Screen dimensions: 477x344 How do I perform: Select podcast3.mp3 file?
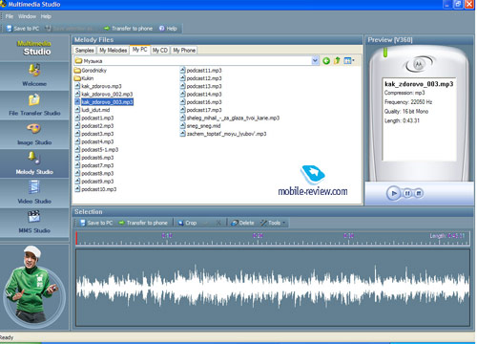click(x=94, y=134)
